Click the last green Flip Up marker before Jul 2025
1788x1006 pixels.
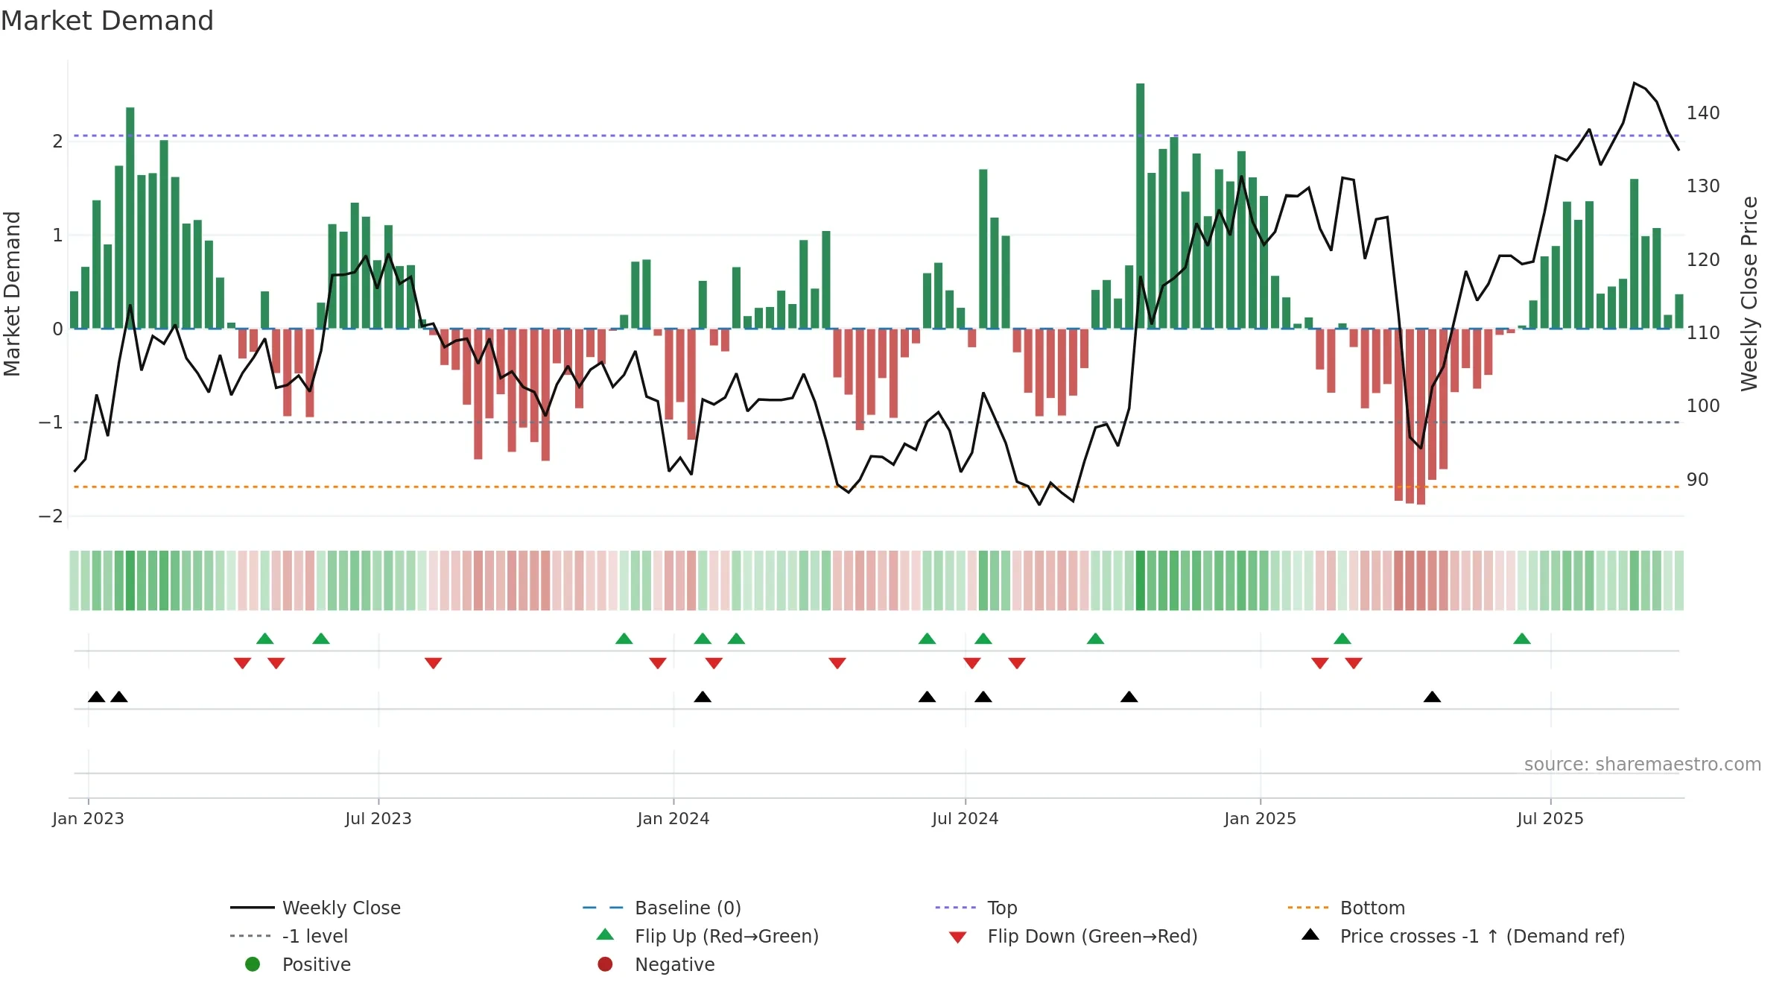tap(1522, 639)
